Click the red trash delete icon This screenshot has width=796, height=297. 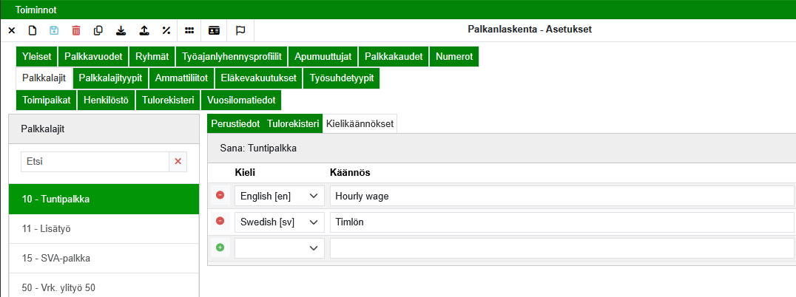[76, 30]
